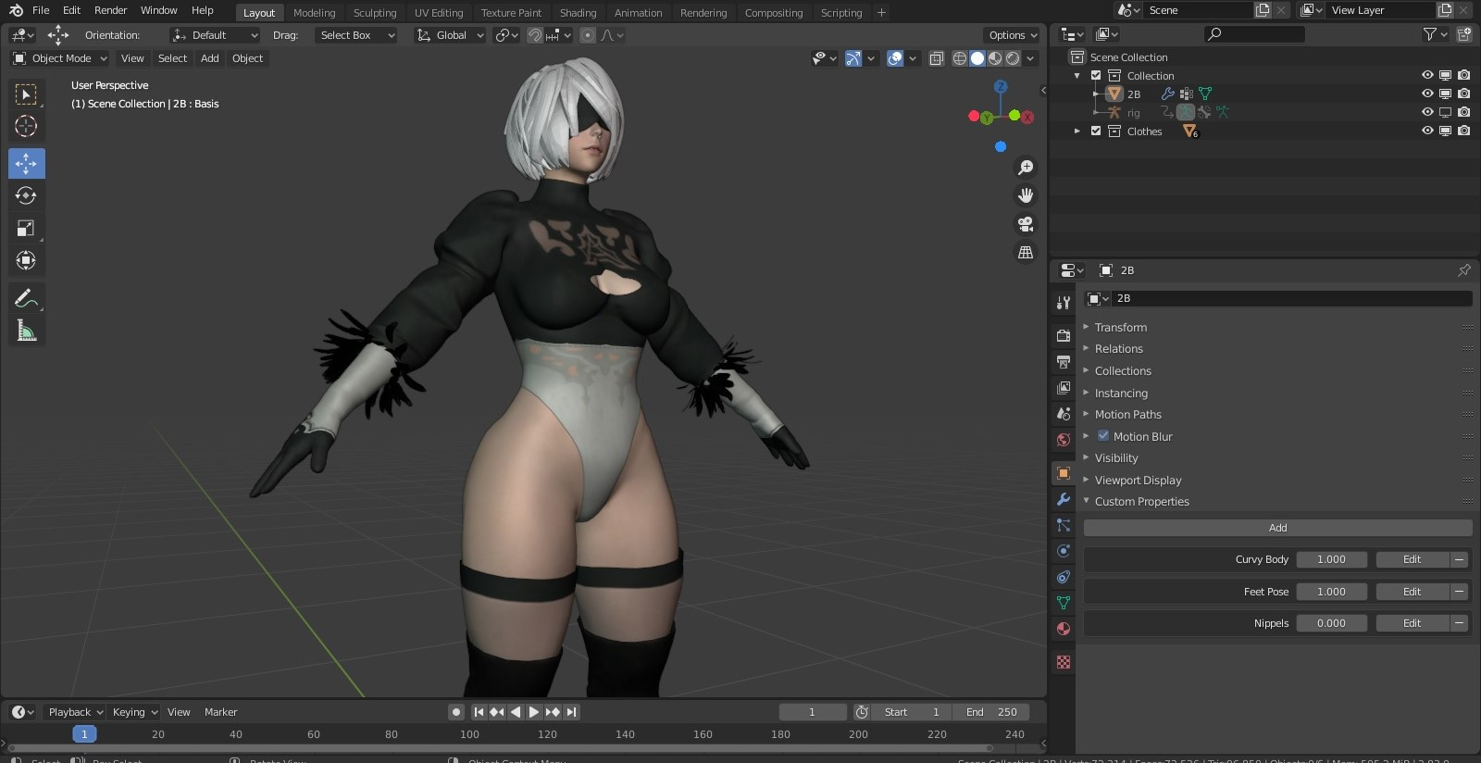The width and height of the screenshot is (1481, 763).
Task: Open the Texture properties tab
Action: pyautogui.click(x=1064, y=662)
